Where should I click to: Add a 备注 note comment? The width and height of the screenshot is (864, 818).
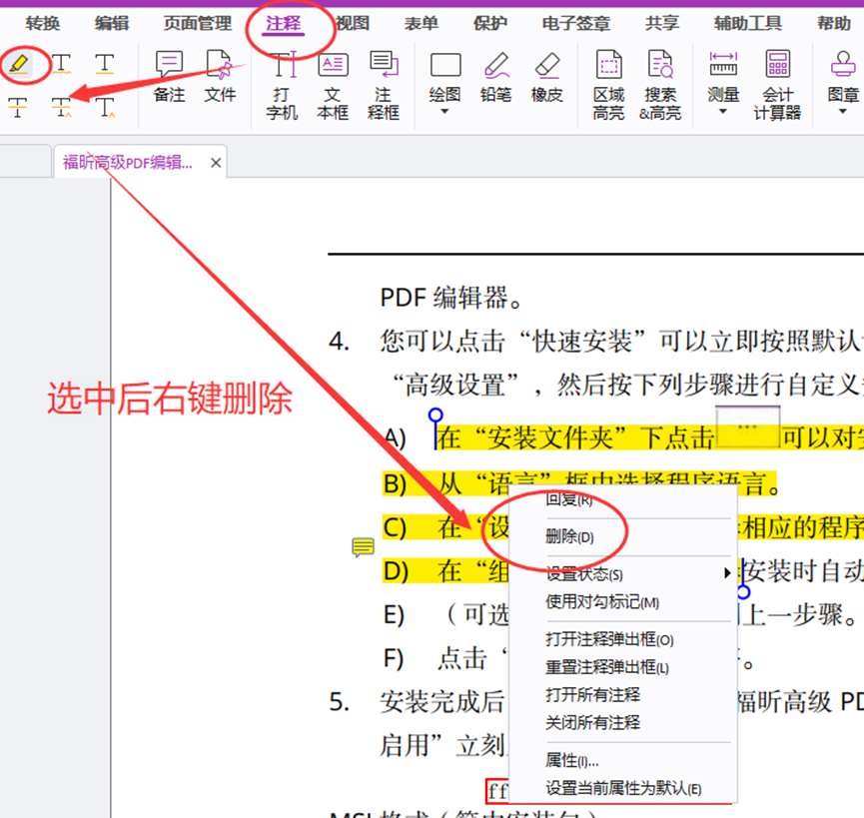point(169,76)
